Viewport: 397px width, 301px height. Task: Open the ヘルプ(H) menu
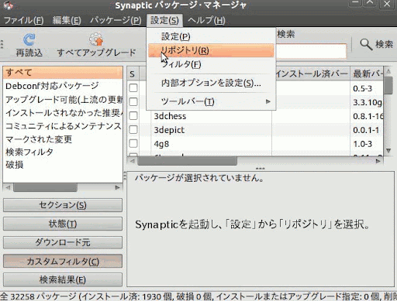tap(206, 20)
